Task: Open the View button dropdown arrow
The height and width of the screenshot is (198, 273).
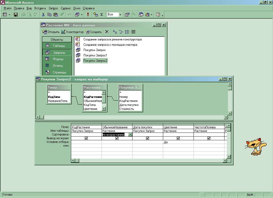Action: coord(9,15)
